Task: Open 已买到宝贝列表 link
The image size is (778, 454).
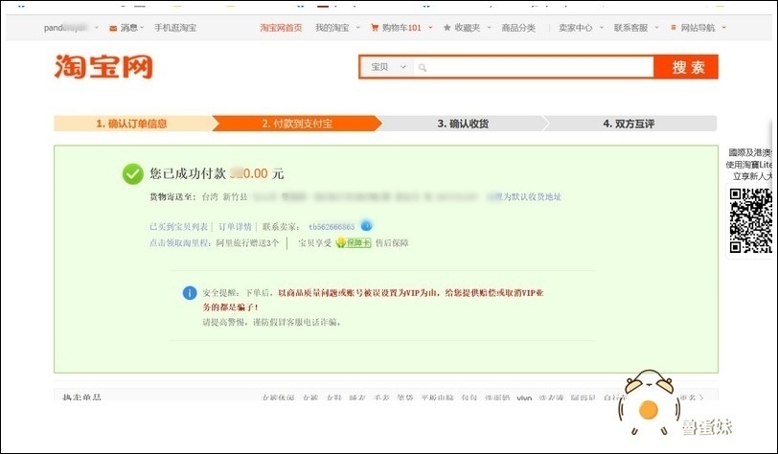Action: (178, 227)
